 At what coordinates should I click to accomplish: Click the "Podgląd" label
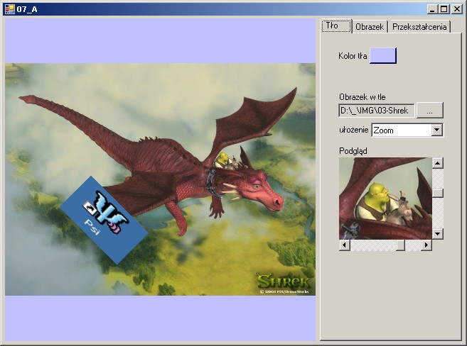[x=353, y=151]
